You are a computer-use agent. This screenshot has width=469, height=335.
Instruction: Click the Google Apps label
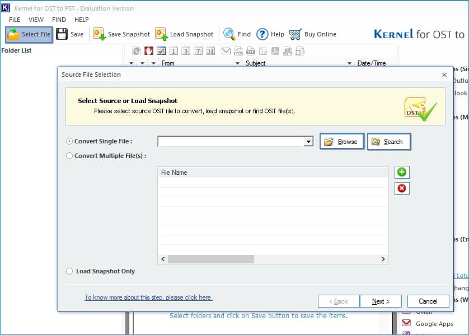click(434, 324)
